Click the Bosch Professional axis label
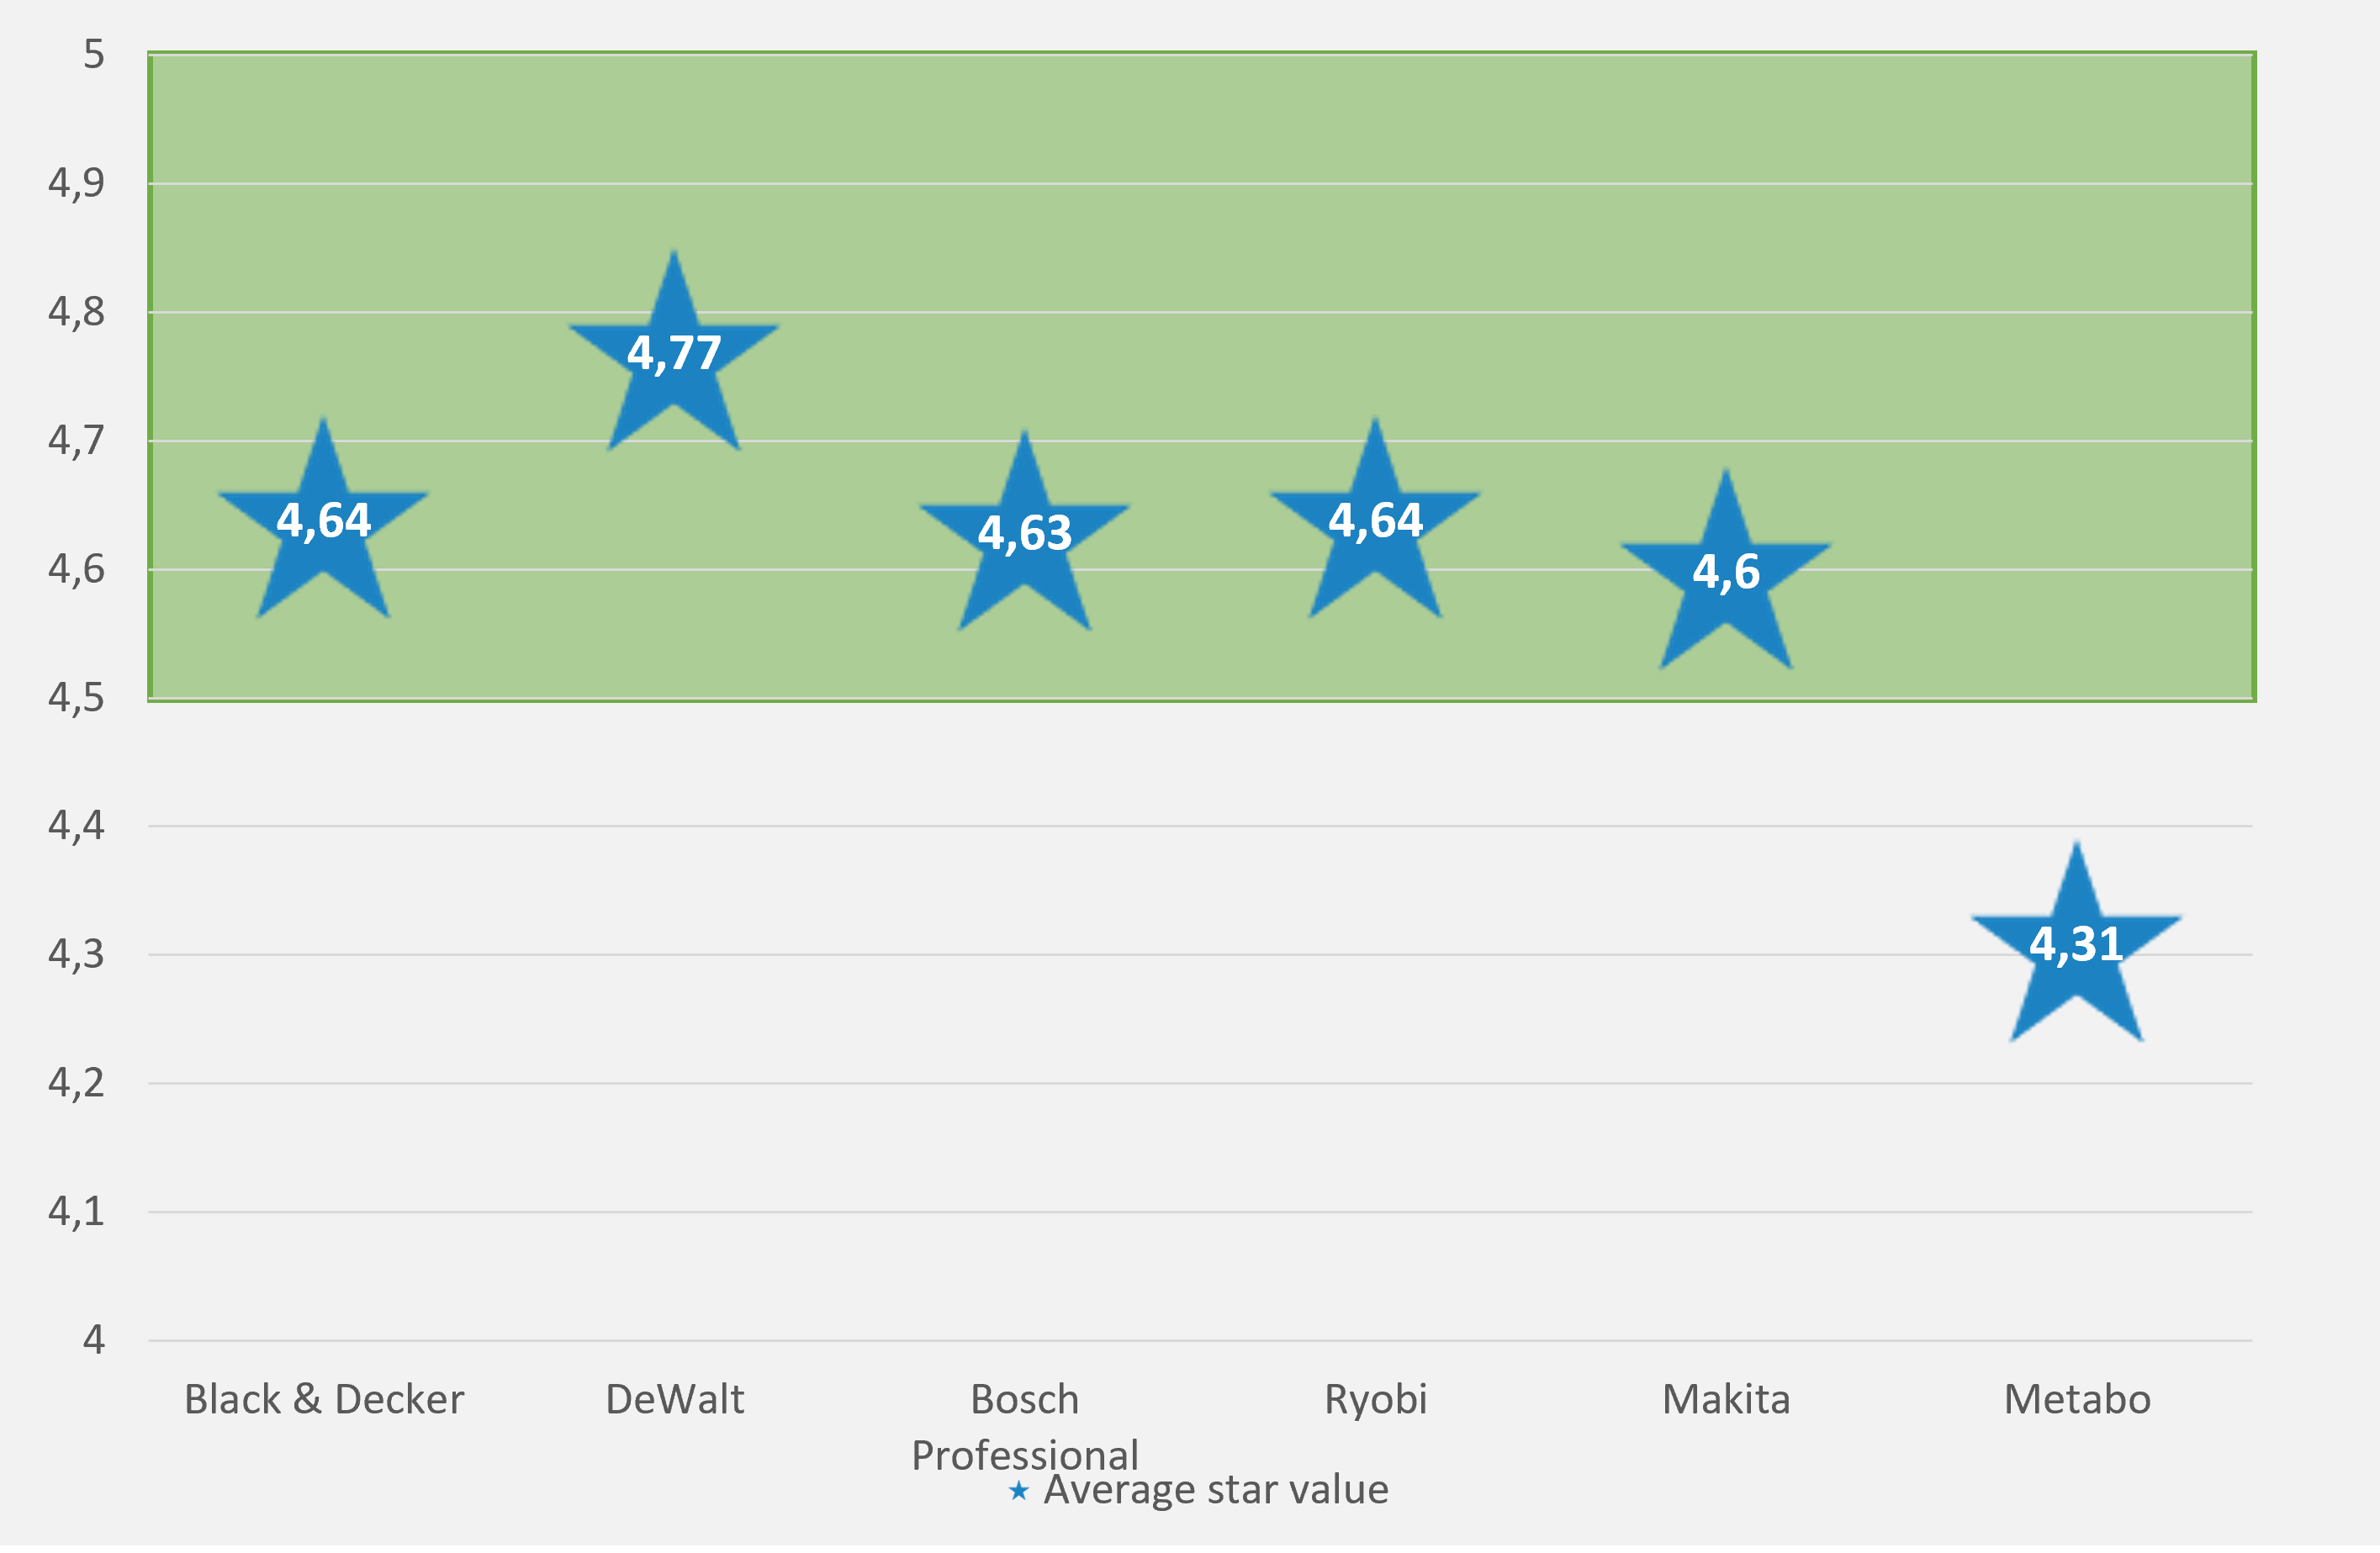The height and width of the screenshot is (1553, 2380). [1025, 1426]
